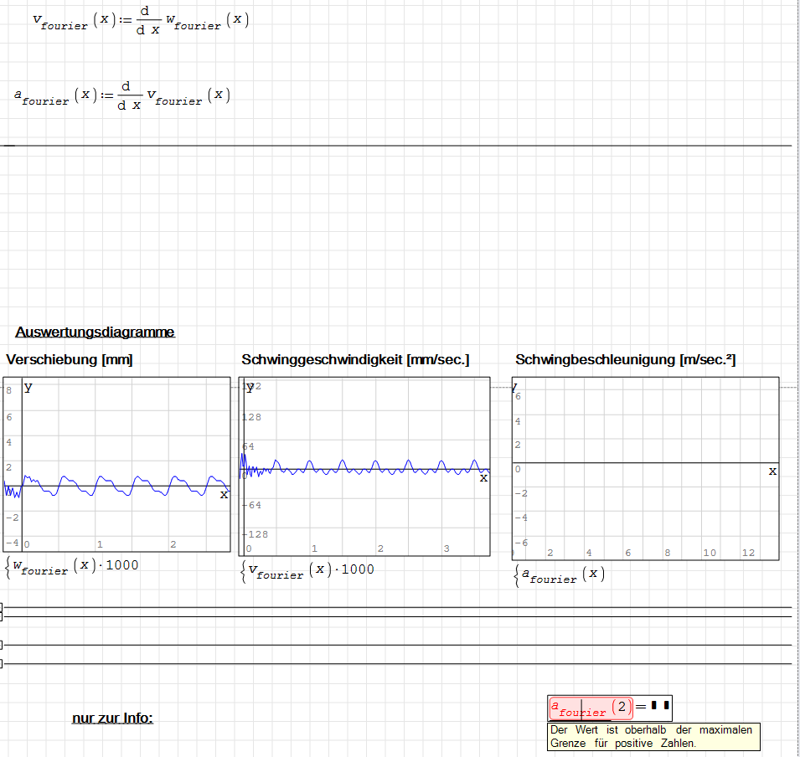Select the v_fourier derivative definition formula

click(141, 22)
